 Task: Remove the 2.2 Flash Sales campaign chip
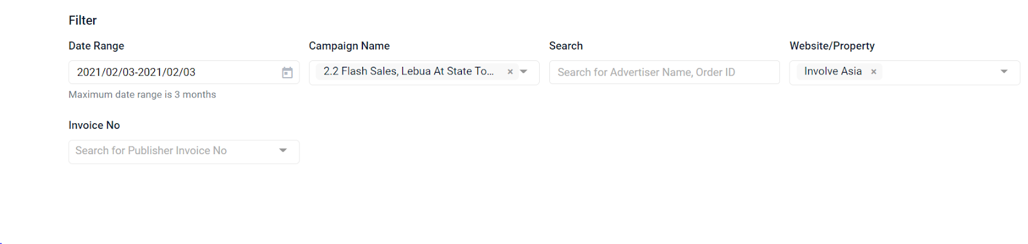click(510, 72)
